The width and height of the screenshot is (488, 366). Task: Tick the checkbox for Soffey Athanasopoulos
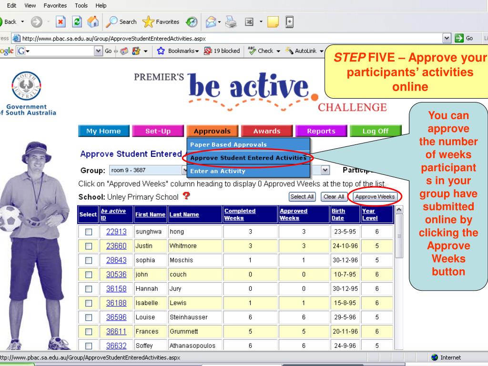[89, 346]
